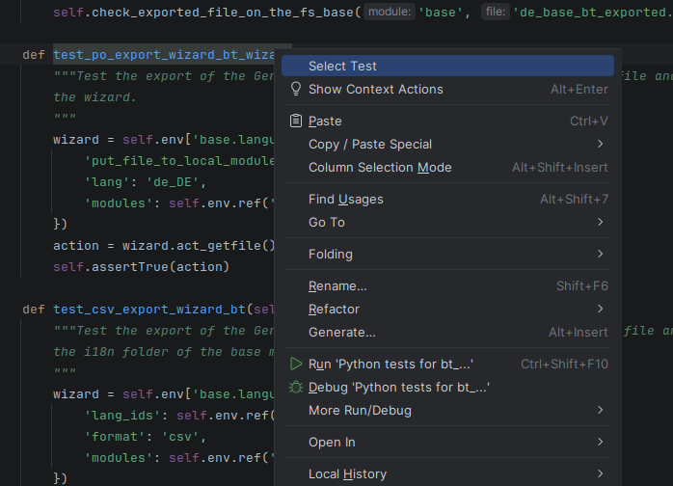
Task: Click self.assertTrue(action) line
Action: (141, 267)
